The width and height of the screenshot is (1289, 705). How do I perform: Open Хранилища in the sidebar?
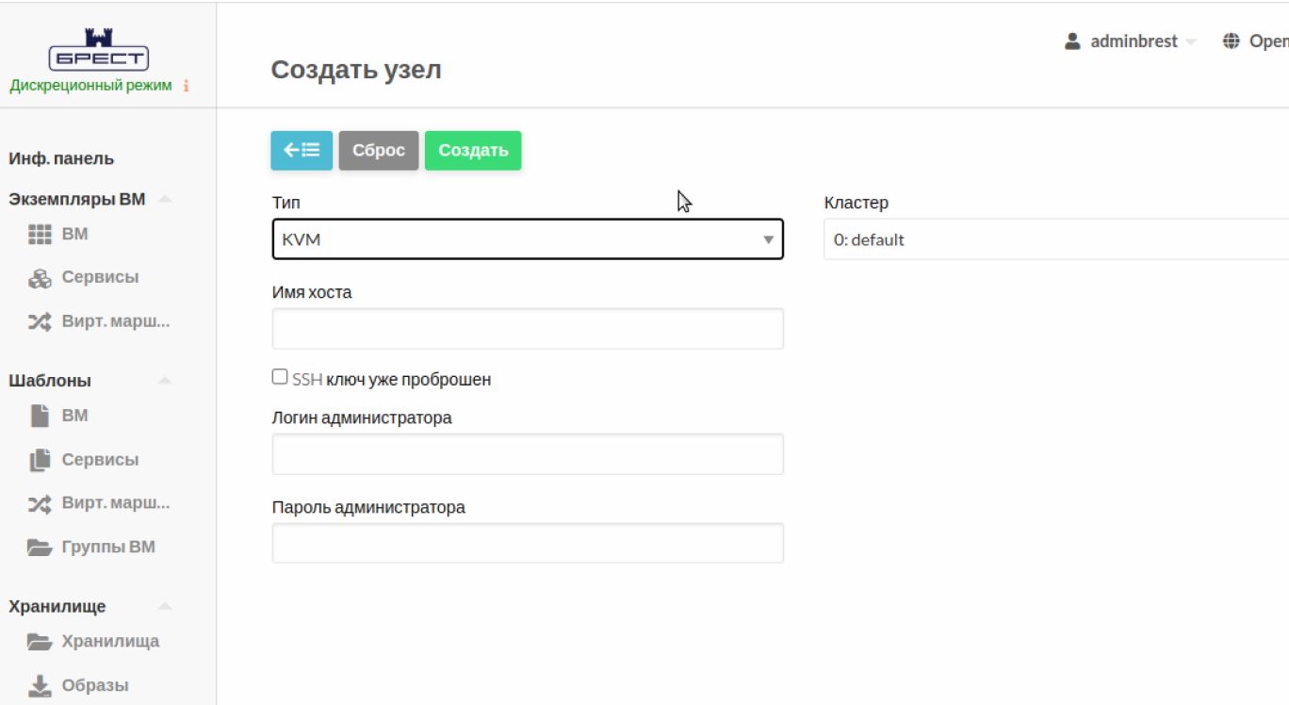click(x=110, y=642)
